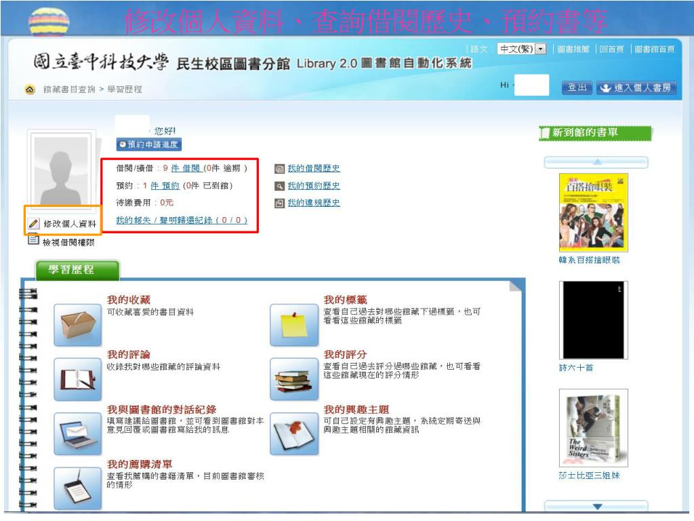
Task: Open 圖書館首頁 in the top menu
Action: point(654,49)
